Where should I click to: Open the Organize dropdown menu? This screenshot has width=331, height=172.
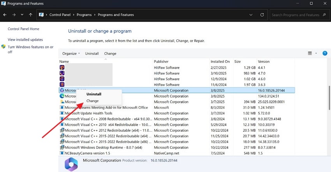coord(71,53)
